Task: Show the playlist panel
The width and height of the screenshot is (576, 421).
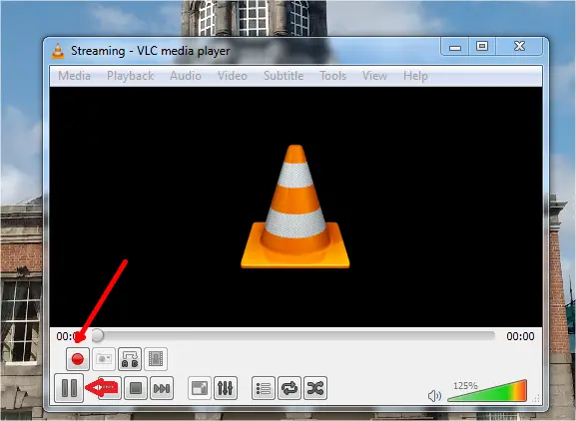Action: (264, 388)
